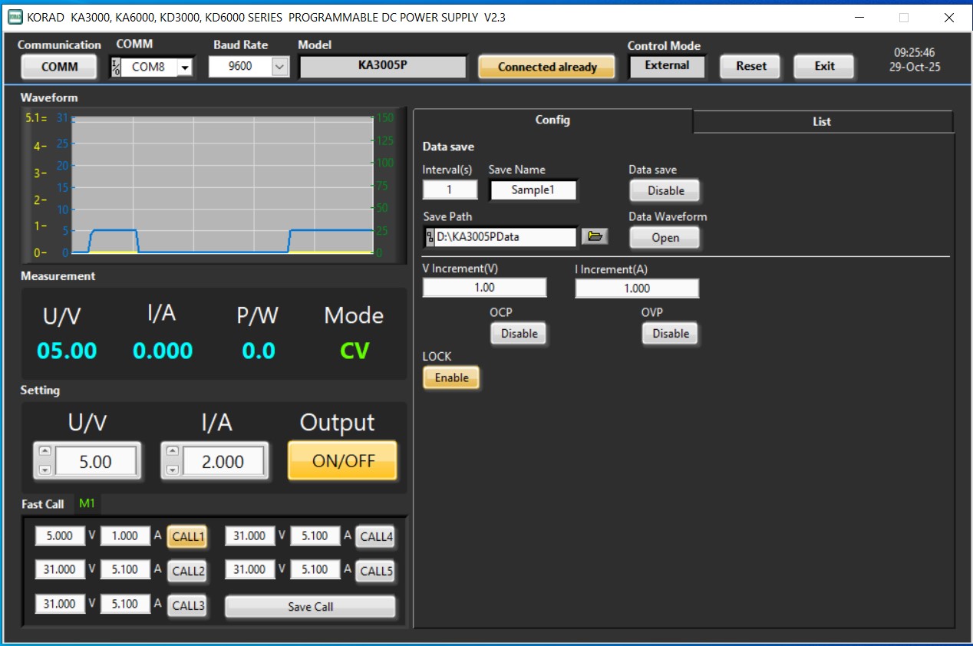Recall preset CALL1
Image resolution: width=973 pixels, height=646 pixels.
[x=187, y=537]
